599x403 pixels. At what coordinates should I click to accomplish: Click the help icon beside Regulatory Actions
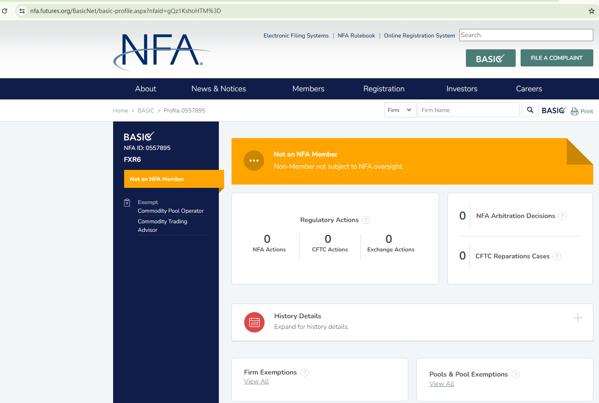click(x=366, y=220)
